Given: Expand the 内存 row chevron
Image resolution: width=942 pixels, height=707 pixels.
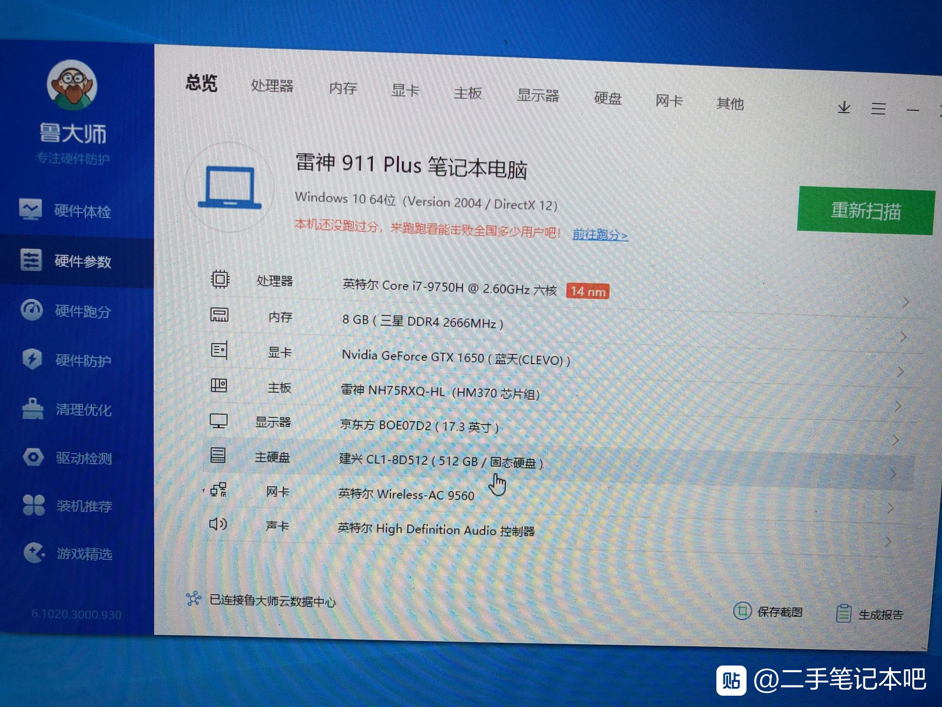Looking at the screenshot, I should pyautogui.click(x=903, y=337).
